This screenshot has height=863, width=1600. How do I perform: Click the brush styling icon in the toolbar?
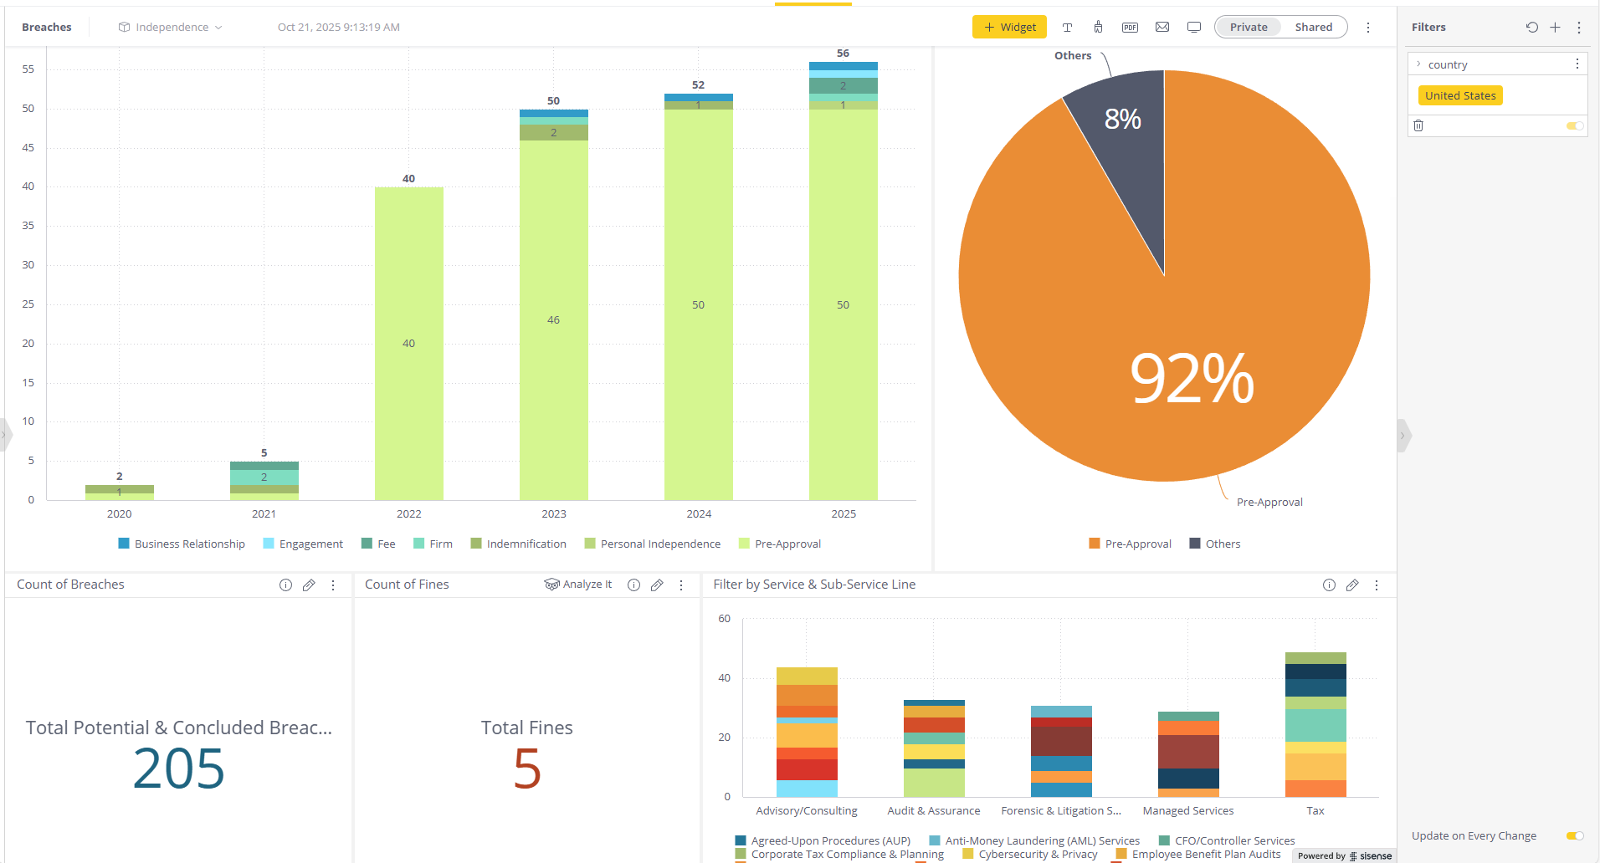(1098, 27)
